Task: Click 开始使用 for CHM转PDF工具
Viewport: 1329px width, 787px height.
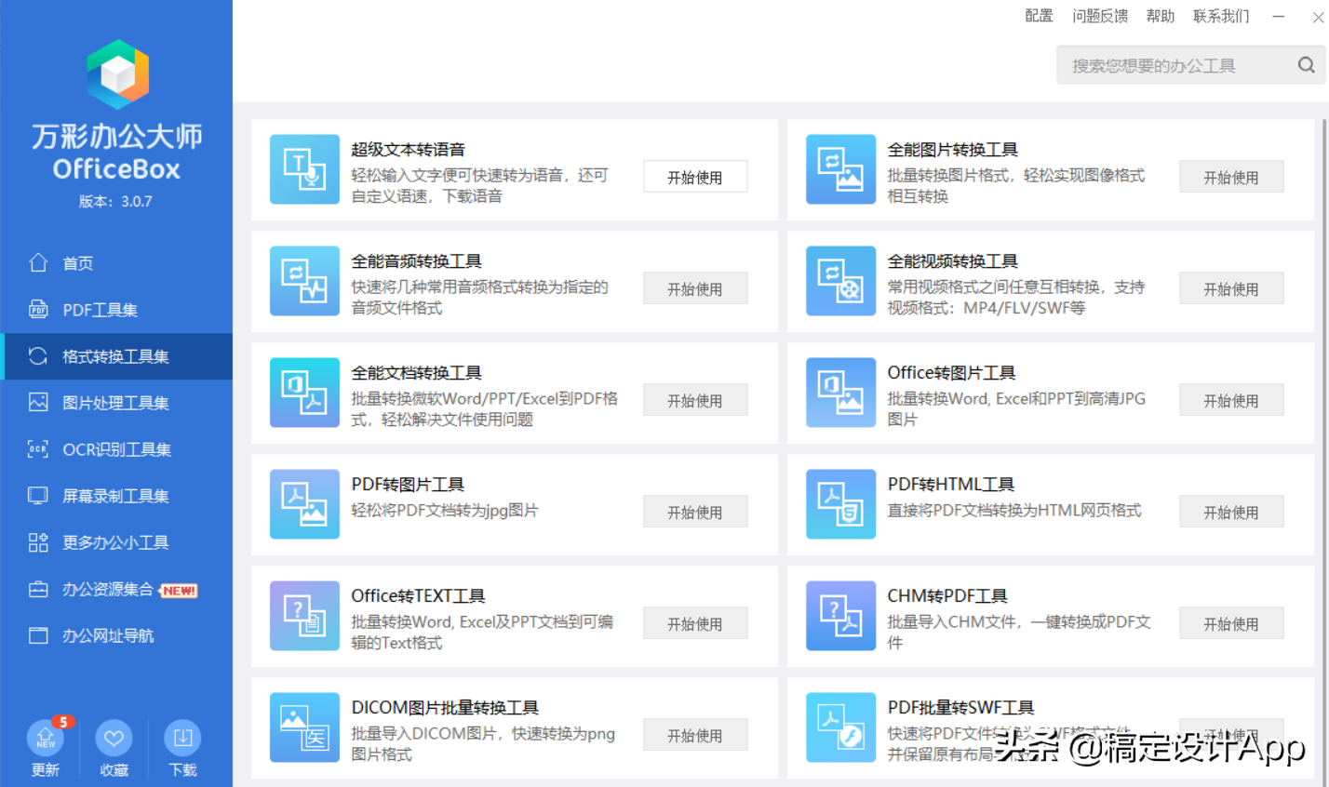Action: (1231, 623)
